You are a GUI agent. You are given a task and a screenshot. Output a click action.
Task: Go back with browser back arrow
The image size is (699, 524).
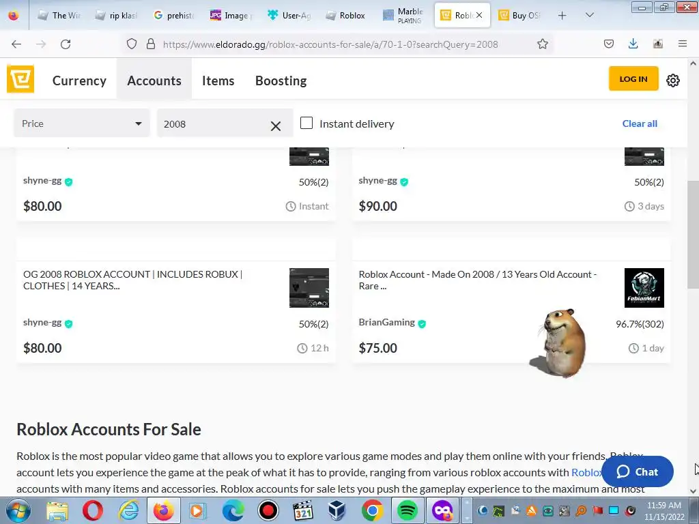point(16,44)
